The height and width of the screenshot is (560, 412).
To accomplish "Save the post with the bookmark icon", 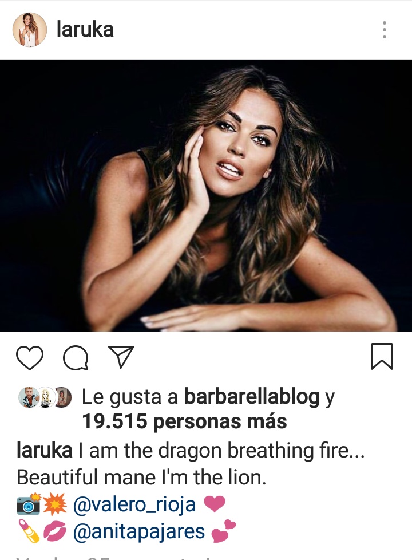I will pyautogui.click(x=382, y=356).
